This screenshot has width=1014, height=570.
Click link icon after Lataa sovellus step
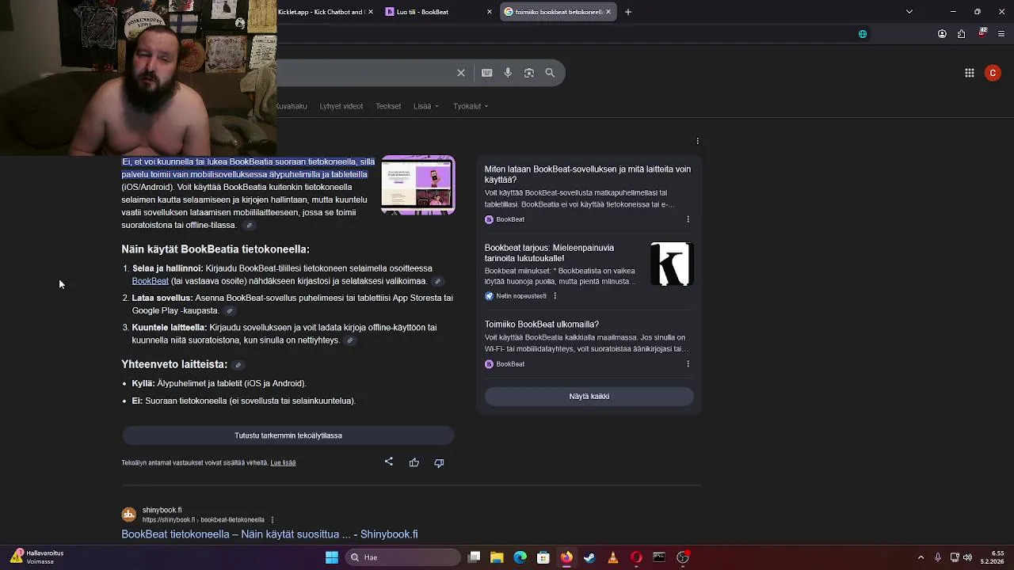coord(230,311)
